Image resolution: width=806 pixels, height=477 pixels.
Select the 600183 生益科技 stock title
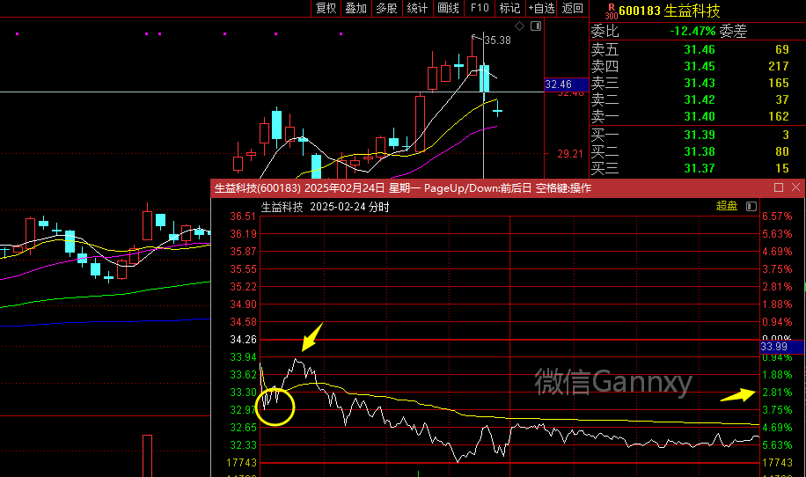(x=670, y=11)
